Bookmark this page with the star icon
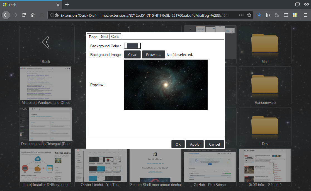The image size is (311, 191). (x=249, y=15)
